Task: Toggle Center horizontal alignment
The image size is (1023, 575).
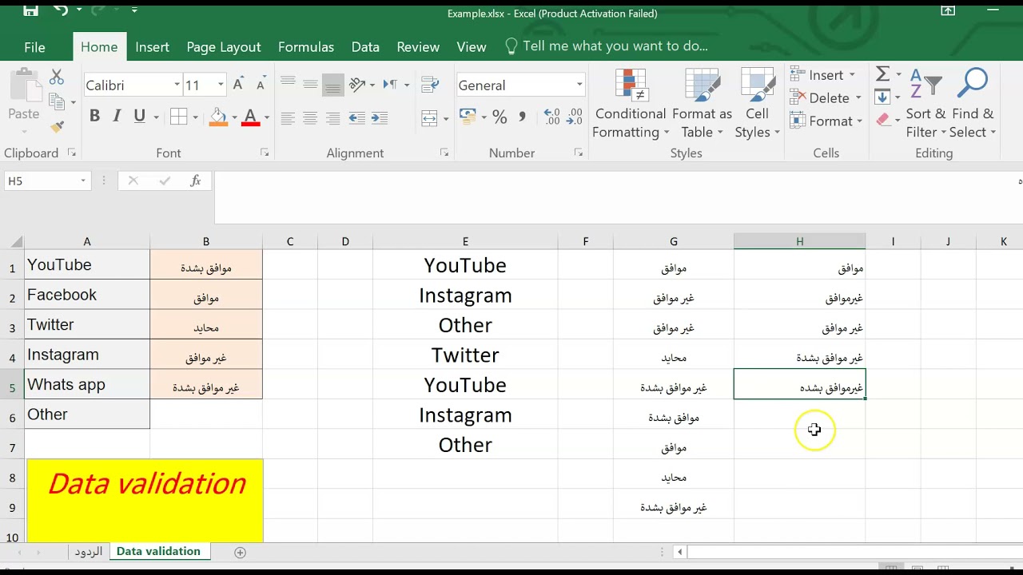Action: click(x=310, y=118)
